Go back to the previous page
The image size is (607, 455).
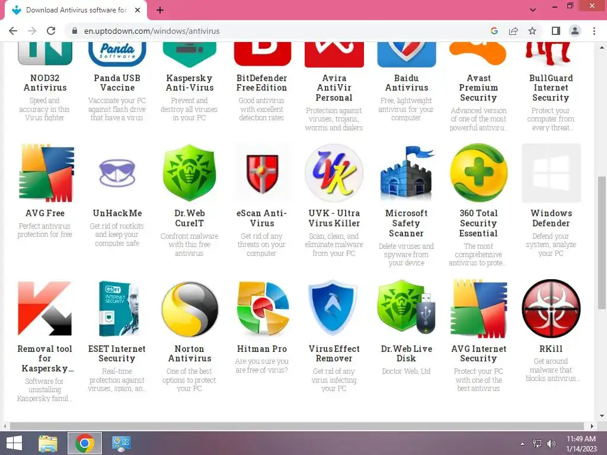point(13,31)
